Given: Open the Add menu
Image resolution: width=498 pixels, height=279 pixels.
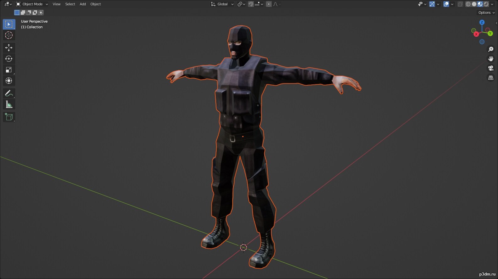Looking at the screenshot, I should [x=83, y=4].
